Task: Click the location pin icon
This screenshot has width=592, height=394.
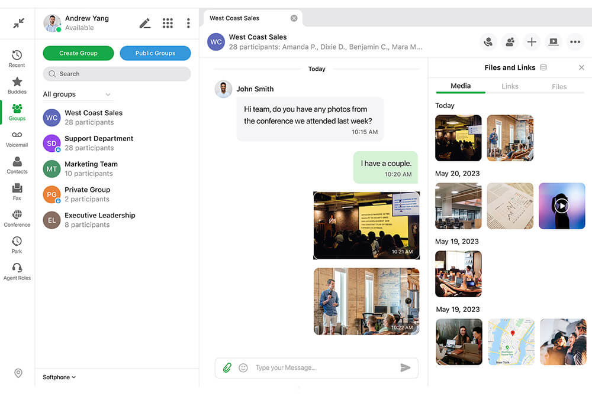Action: click(18, 373)
